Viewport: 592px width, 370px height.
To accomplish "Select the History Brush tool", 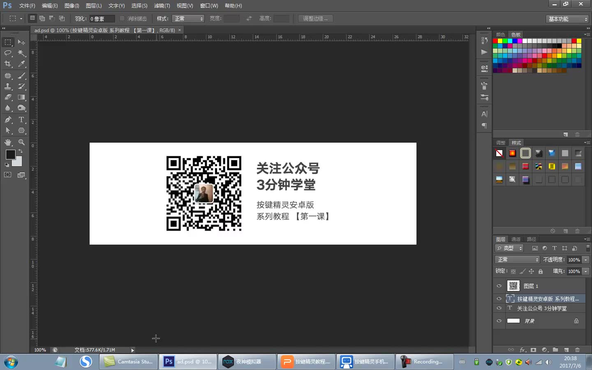I will coord(21,86).
